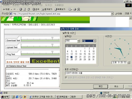Click the year spinner arrows
This screenshot has width=132, height=99.
pos(79,41)
